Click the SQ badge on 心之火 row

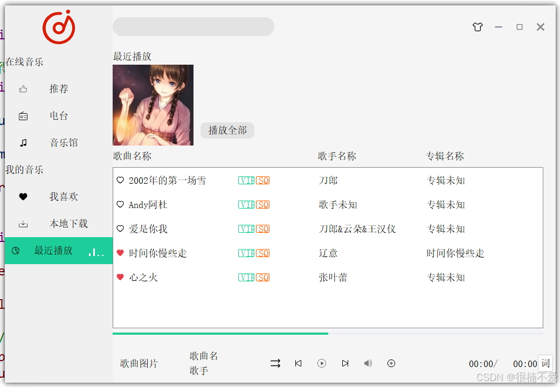click(x=263, y=278)
